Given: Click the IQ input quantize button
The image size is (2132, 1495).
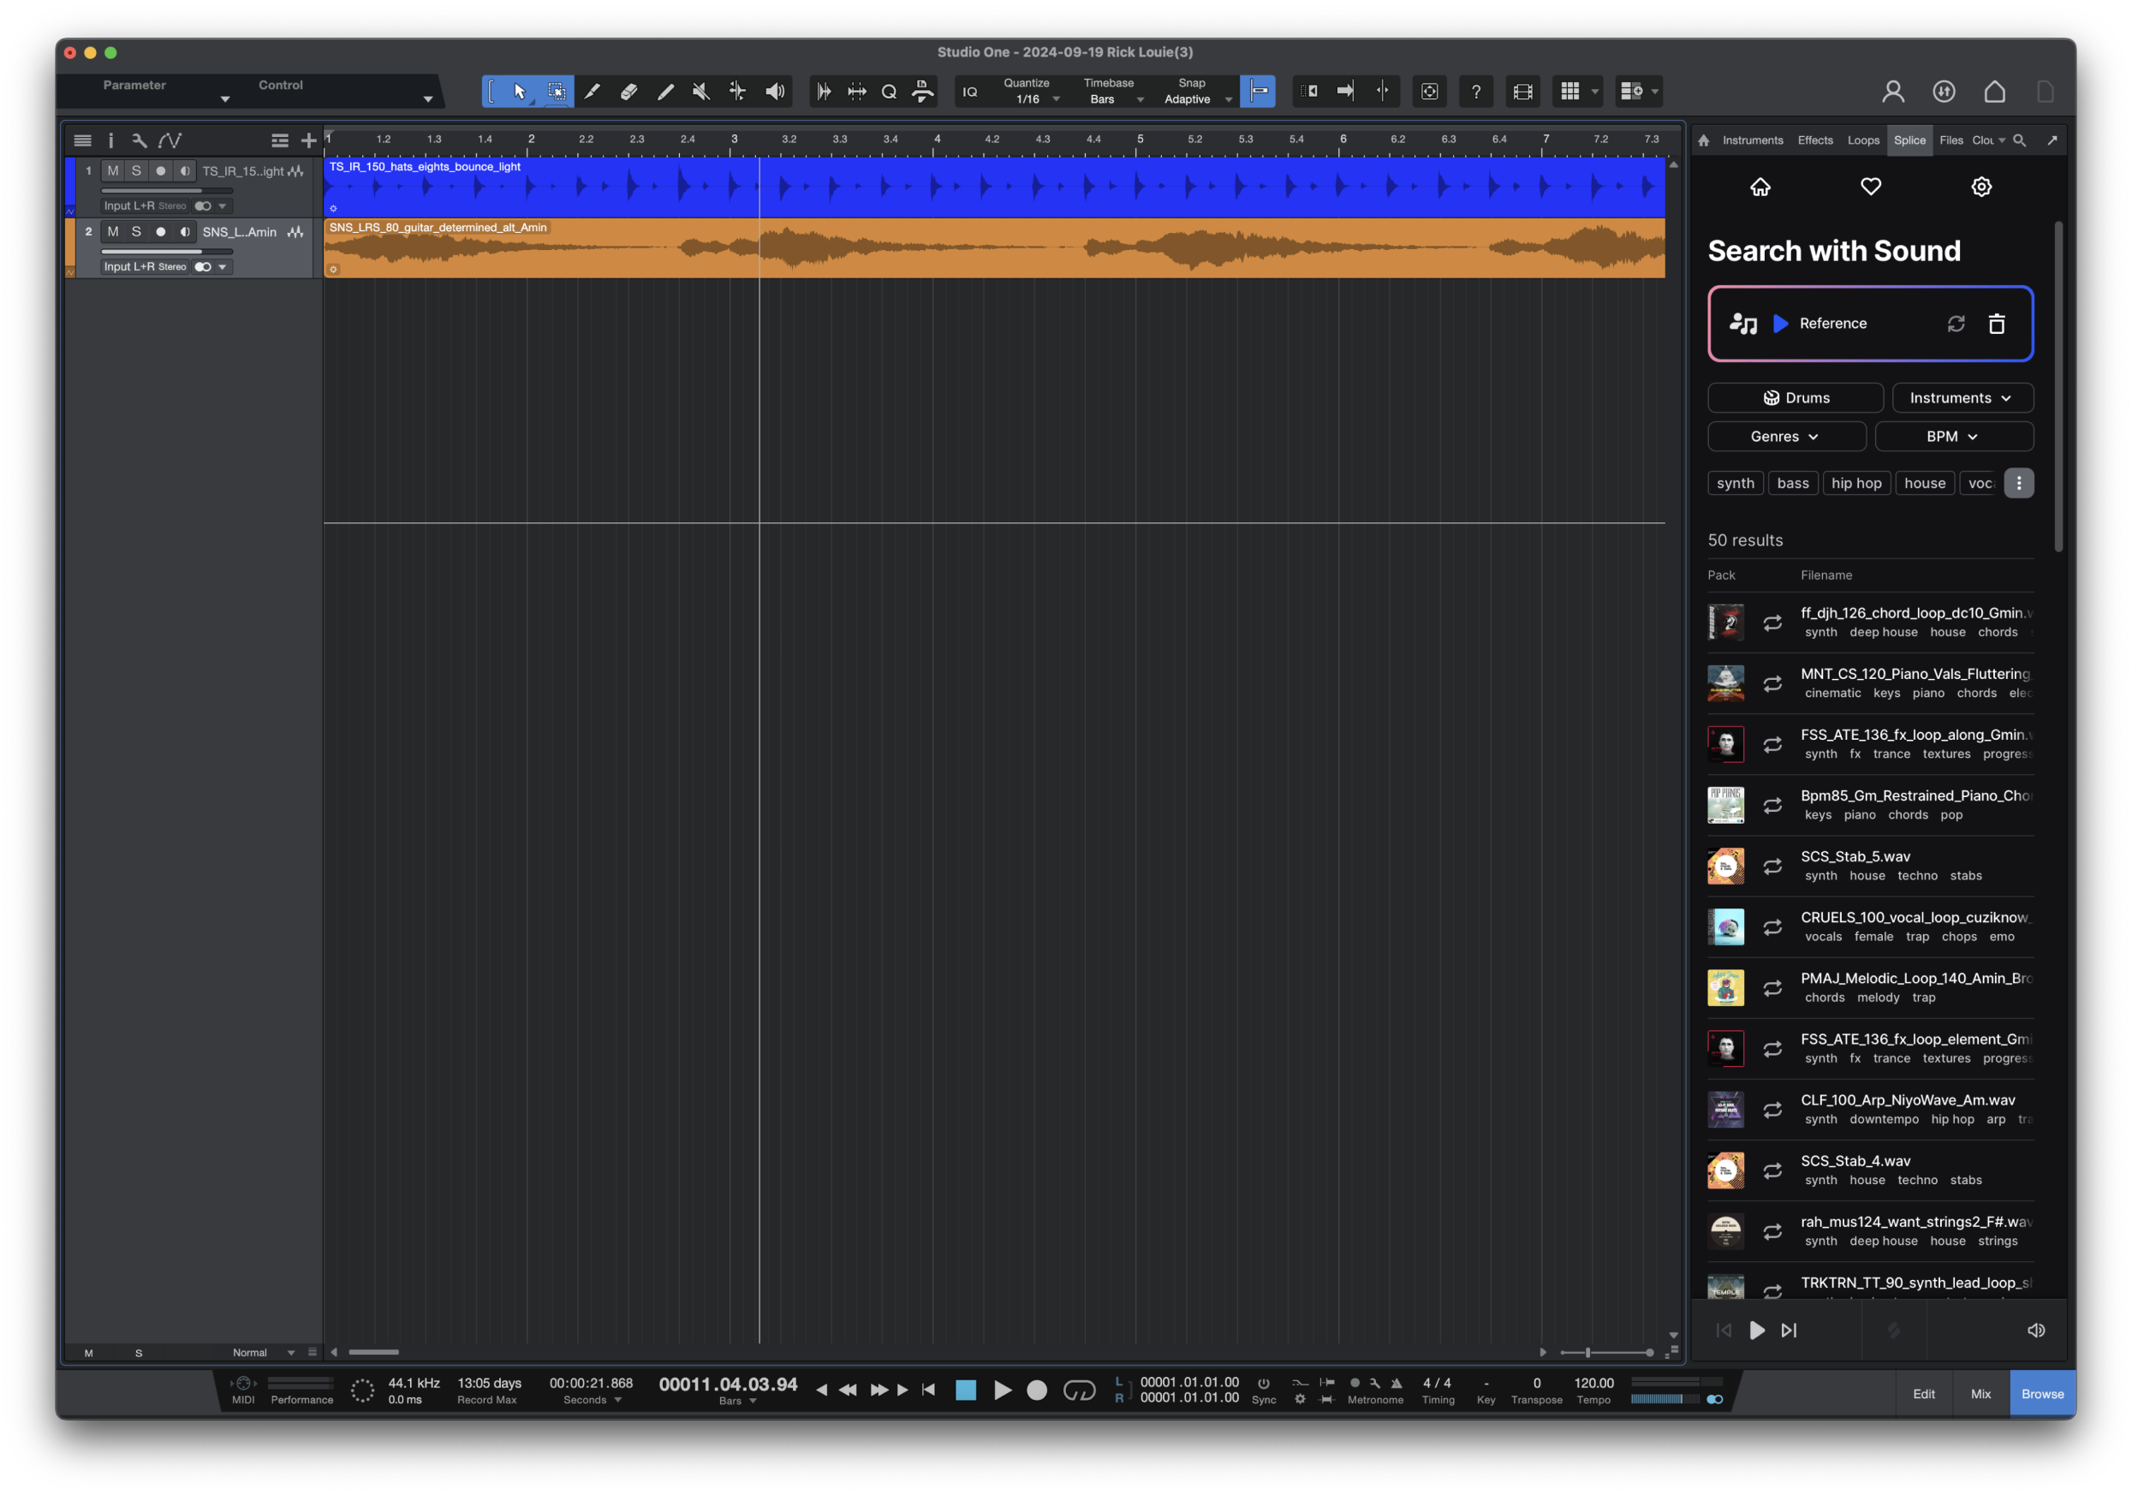Looking at the screenshot, I should (969, 92).
